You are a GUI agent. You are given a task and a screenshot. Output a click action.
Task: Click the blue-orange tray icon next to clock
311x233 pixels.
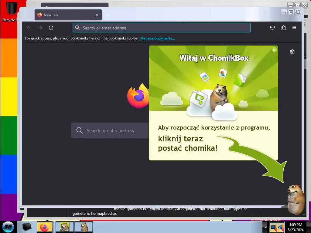tap(281, 227)
